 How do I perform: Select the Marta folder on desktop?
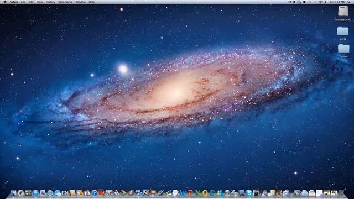click(343, 31)
